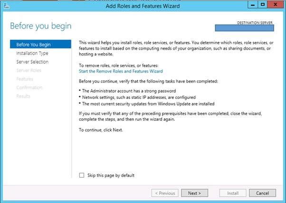The width and height of the screenshot is (286, 203).
Task: Go to the Installation Type step
Action: [x=32, y=53]
